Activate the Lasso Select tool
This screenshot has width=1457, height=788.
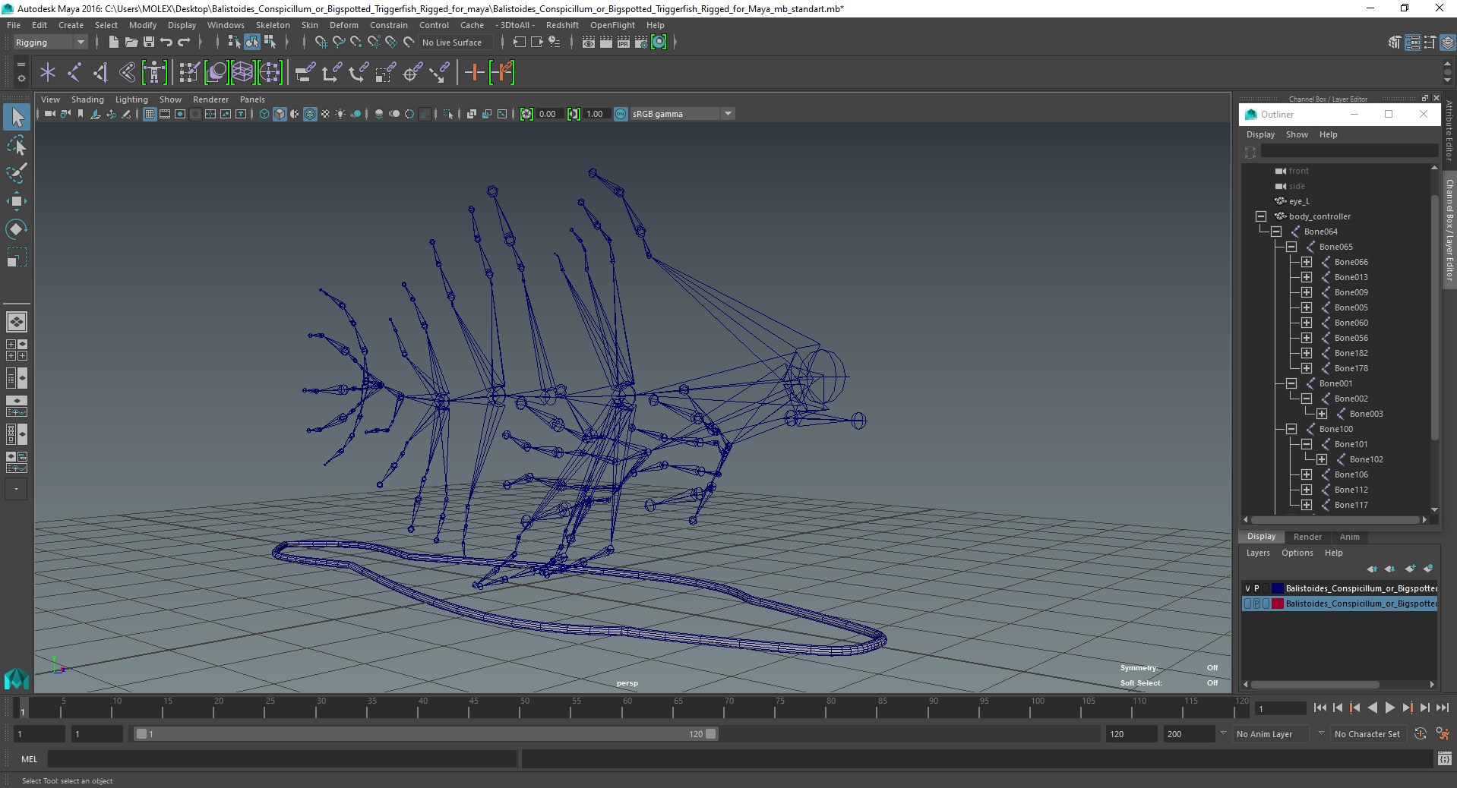[17, 145]
